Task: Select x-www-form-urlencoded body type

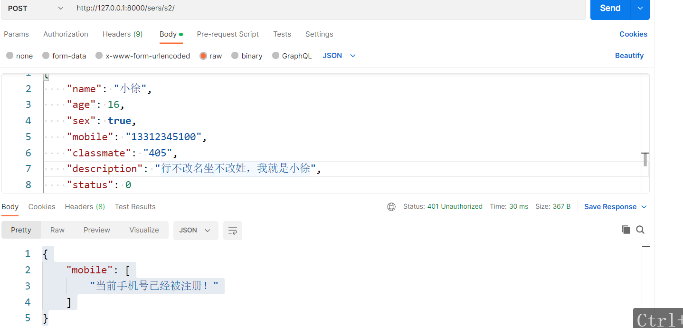Action: pyautogui.click(x=142, y=56)
